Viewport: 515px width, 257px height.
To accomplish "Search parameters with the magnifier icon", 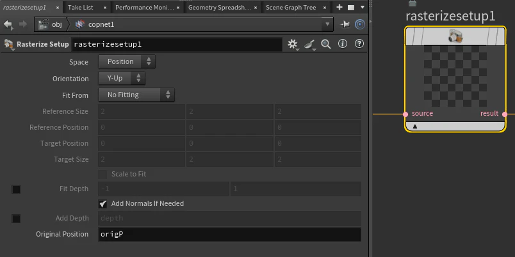I will tap(326, 44).
